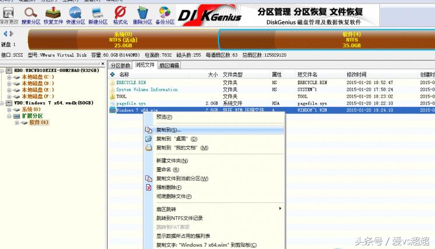
Task: Click the Windows 7 x64.wim file icon
Action: [x=112, y=110]
